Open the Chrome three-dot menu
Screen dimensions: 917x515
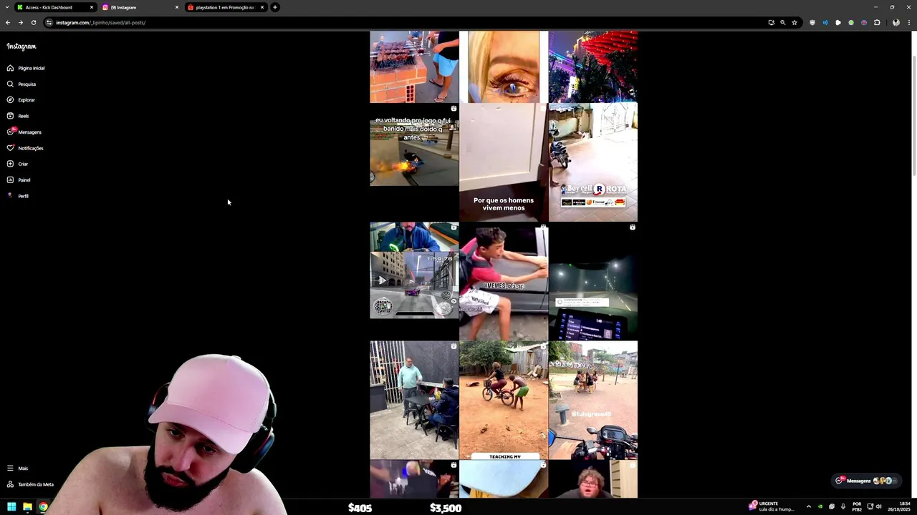coord(909,22)
